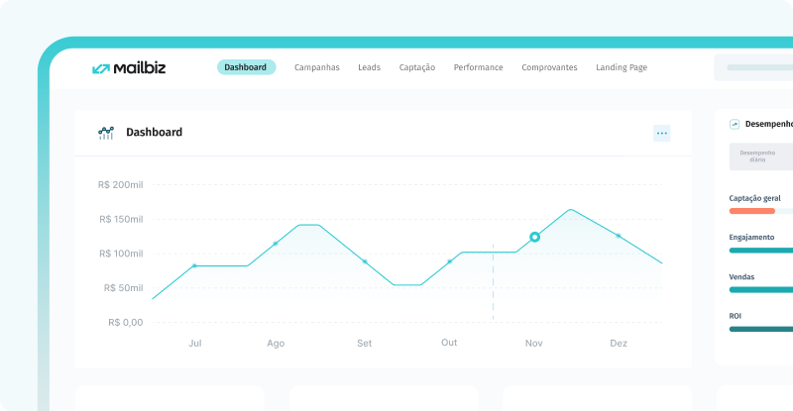Click the 'R$ 150mil' axis label
793x411 pixels.
[121, 220]
